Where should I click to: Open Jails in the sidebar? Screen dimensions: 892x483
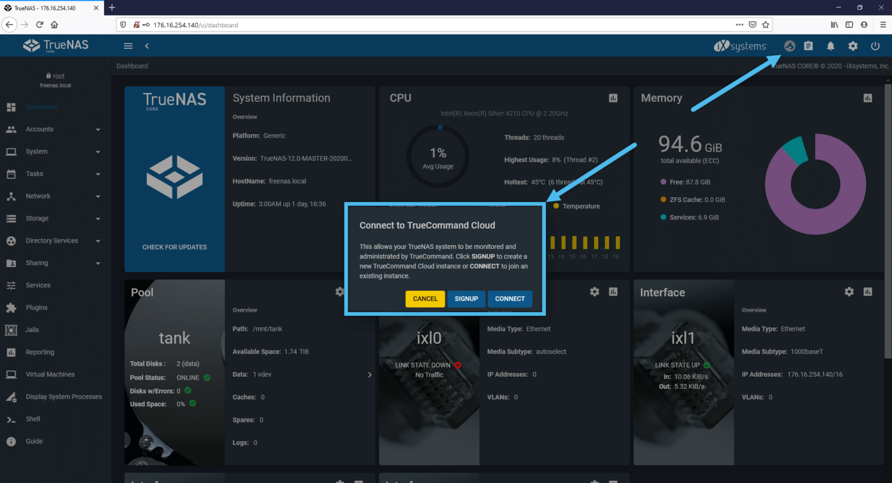[x=56, y=330]
